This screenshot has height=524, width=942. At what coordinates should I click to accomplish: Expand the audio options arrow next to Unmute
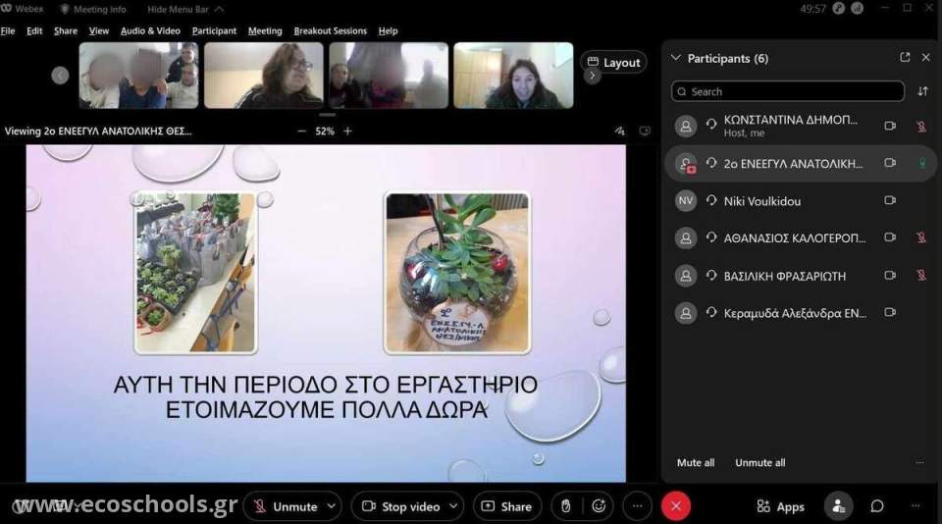(x=331, y=506)
